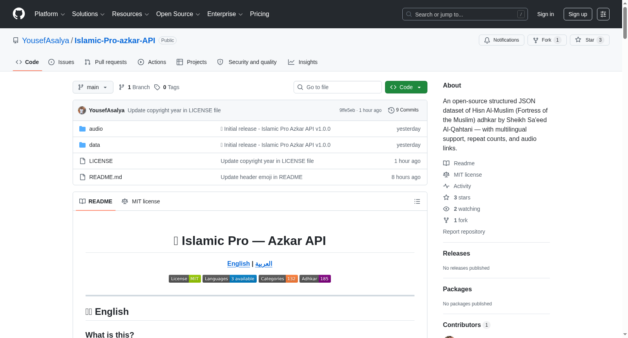This screenshot has height=338, width=628.
Task: Open the Pull requests tab
Action: coord(106,62)
